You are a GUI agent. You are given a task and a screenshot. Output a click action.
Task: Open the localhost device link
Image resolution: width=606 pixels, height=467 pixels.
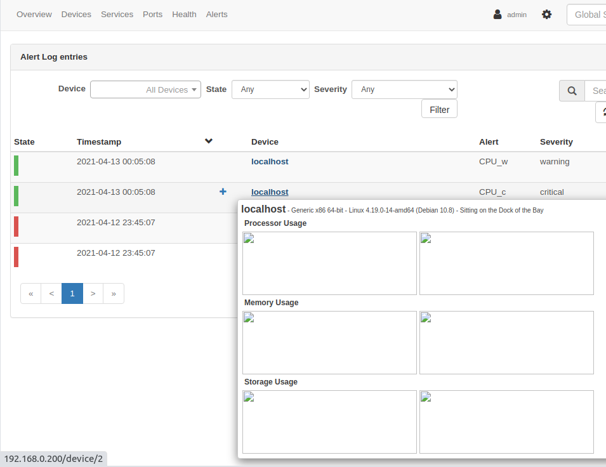pyautogui.click(x=269, y=161)
